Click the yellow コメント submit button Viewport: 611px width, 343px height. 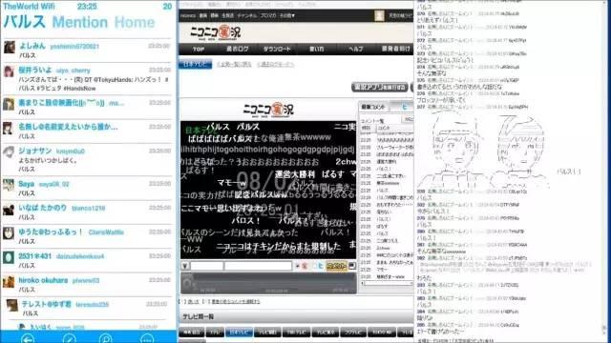[336, 266]
